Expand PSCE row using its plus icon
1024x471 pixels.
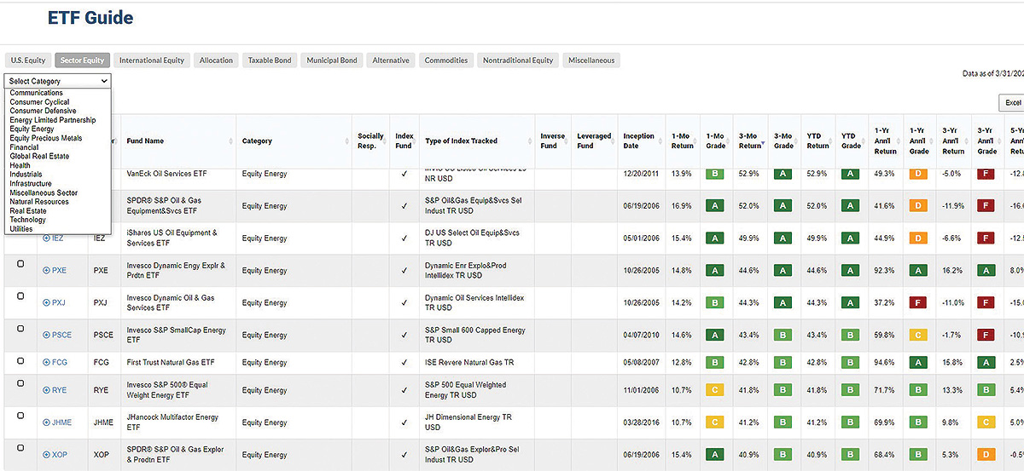click(x=46, y=336)
